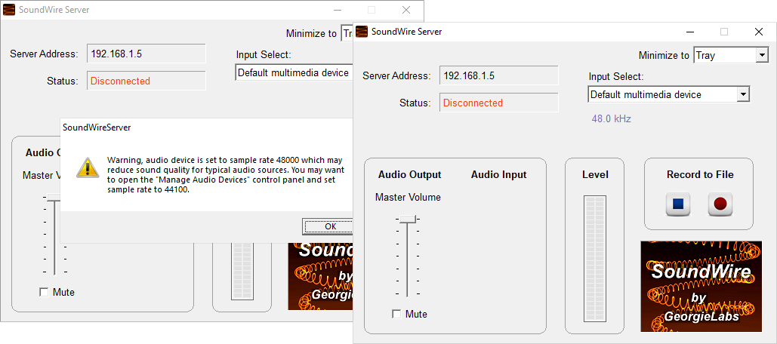This screenshot has width=777, height=344.
Task: Click Disconnected status field in back window
Action: tap(146, 81)
